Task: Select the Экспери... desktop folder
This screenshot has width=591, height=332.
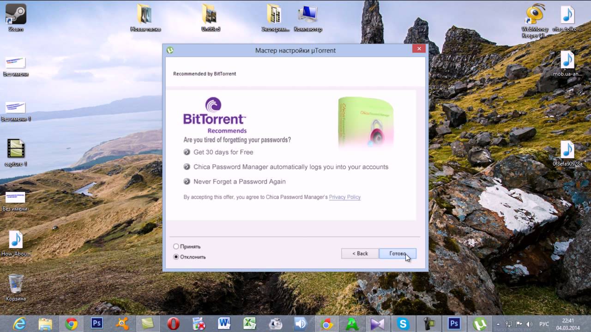Action: tap(275, 18)
